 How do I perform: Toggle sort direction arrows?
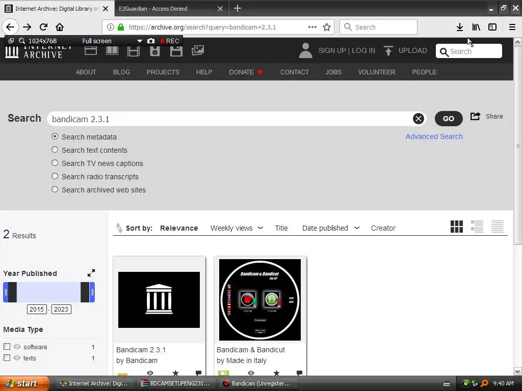pyautogui.click(x=119, y=228)
